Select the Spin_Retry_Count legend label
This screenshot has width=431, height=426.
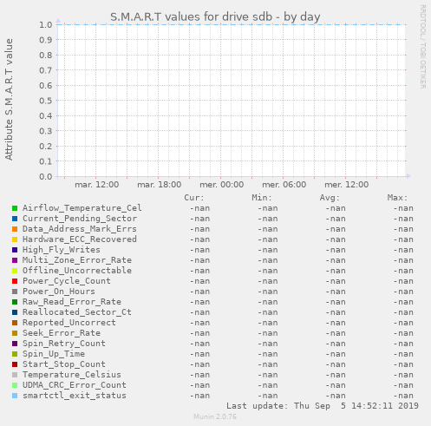coord(64,344)
